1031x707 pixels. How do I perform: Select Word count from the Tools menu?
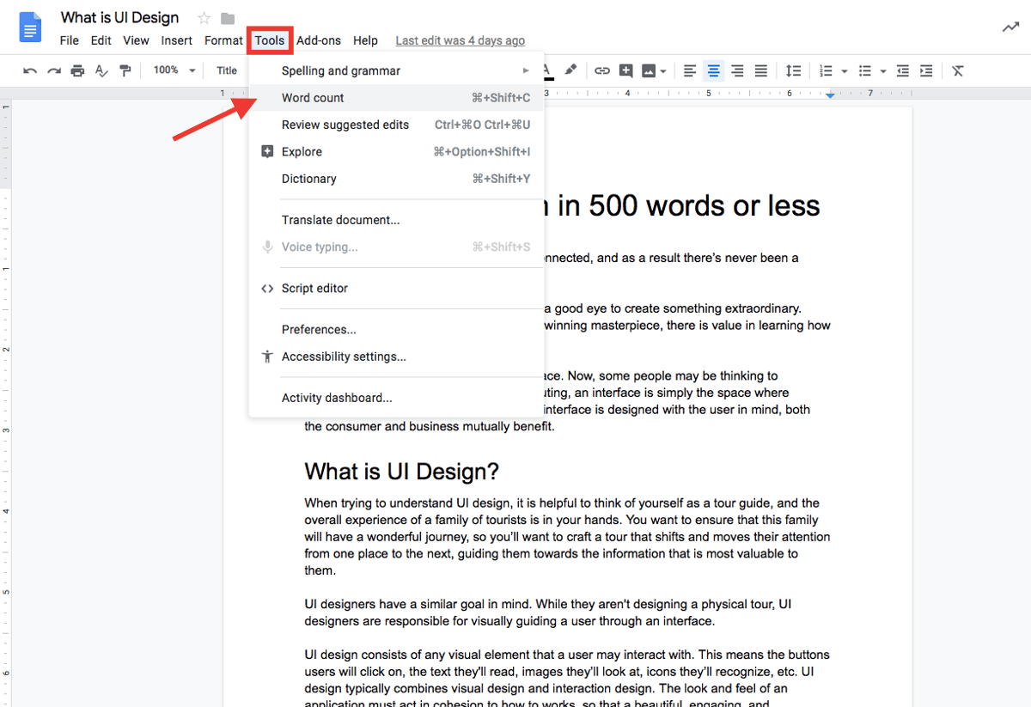pyautogui.click(x=313, y=98)
